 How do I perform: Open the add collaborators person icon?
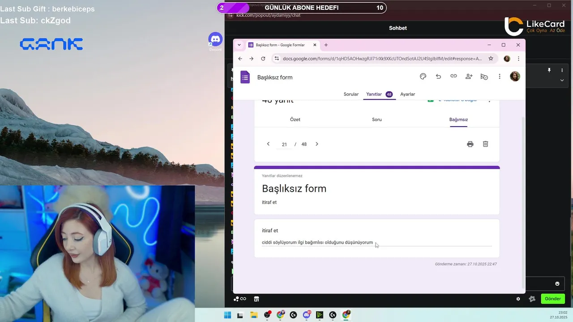(469, 76)
